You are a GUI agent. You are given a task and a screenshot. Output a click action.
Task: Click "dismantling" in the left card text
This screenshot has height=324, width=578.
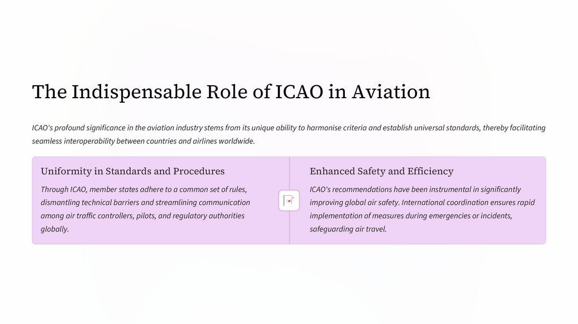[61, 203]
